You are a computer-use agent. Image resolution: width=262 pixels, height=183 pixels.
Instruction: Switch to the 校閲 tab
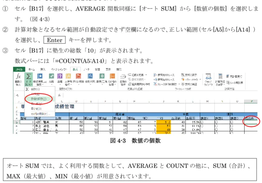(98, 69)
